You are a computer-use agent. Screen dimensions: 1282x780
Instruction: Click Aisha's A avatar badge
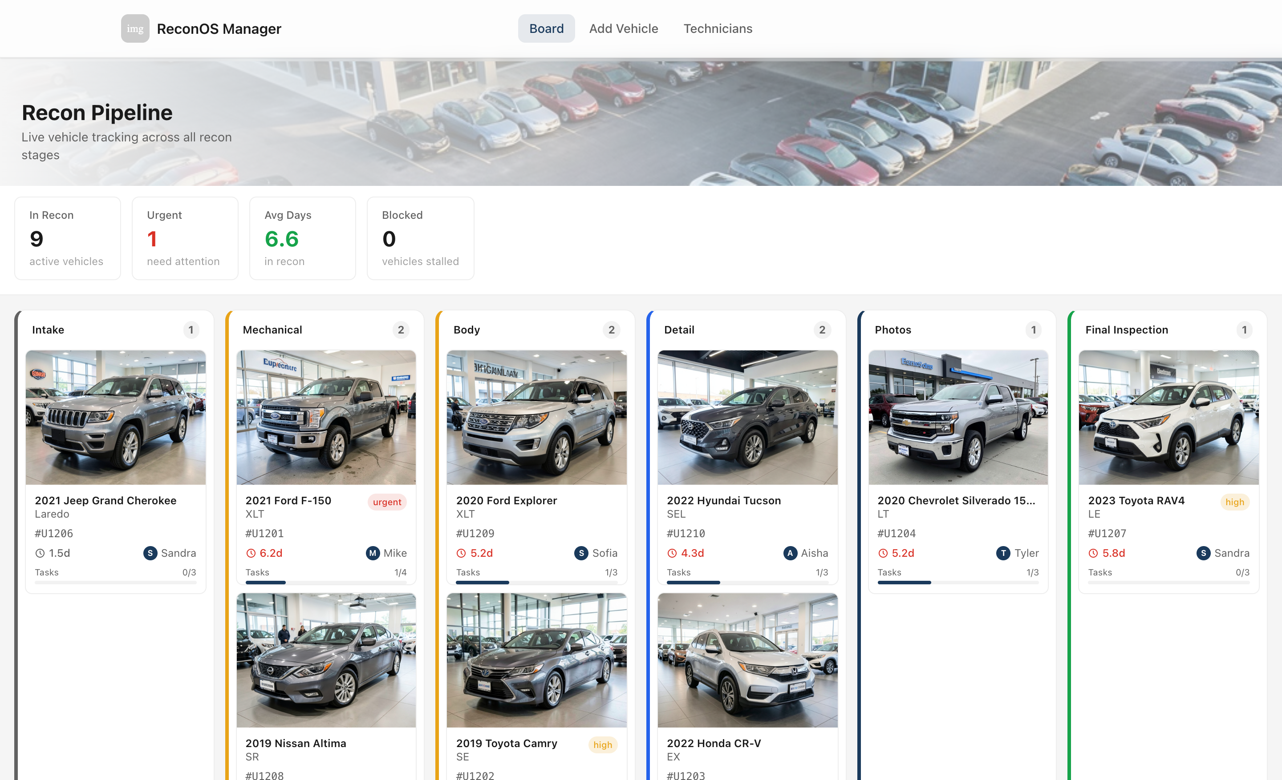pos(790,554)
